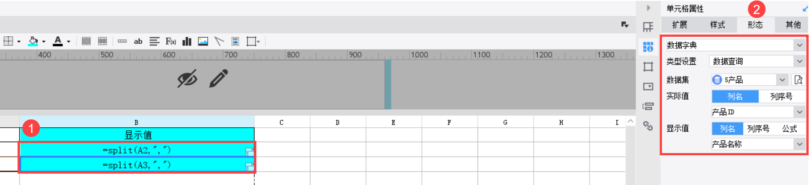
Task: Open the 数据集 S产品 dropdown
Action: pyautogui.click(x=782, y=80)
